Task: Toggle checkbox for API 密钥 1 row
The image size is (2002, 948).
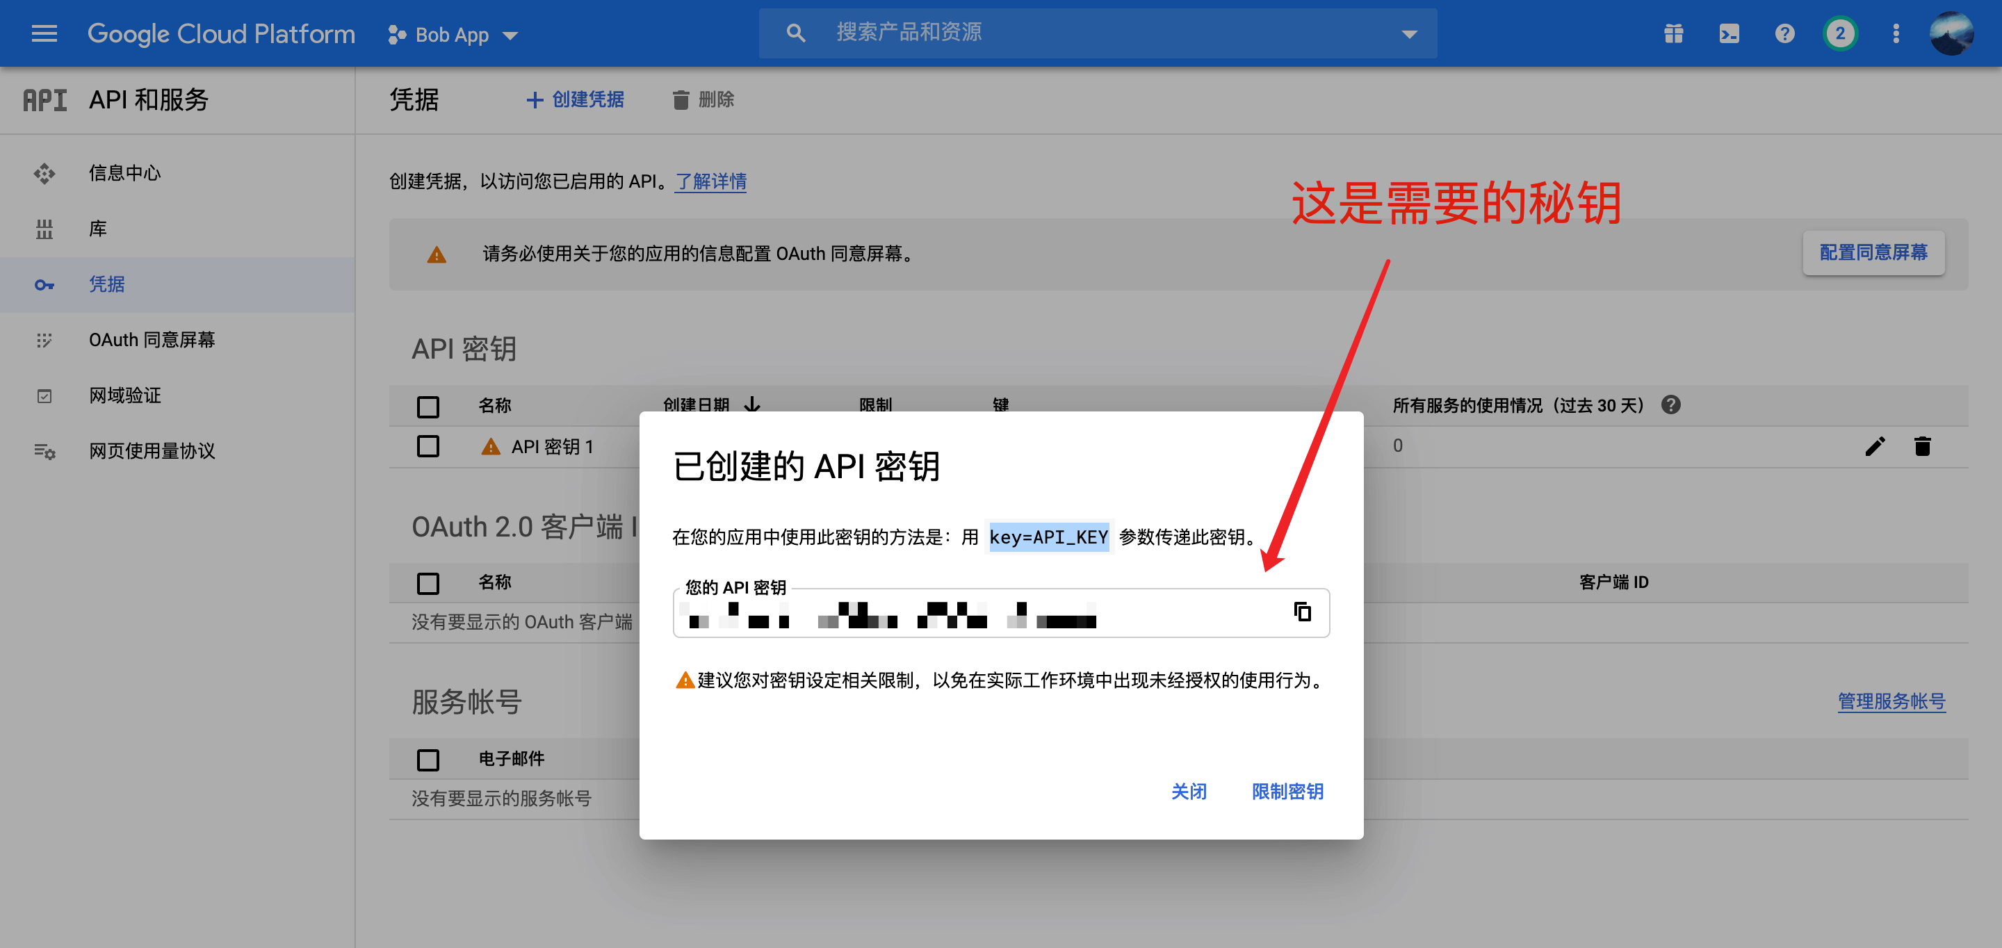Action: tap(428, 446)
